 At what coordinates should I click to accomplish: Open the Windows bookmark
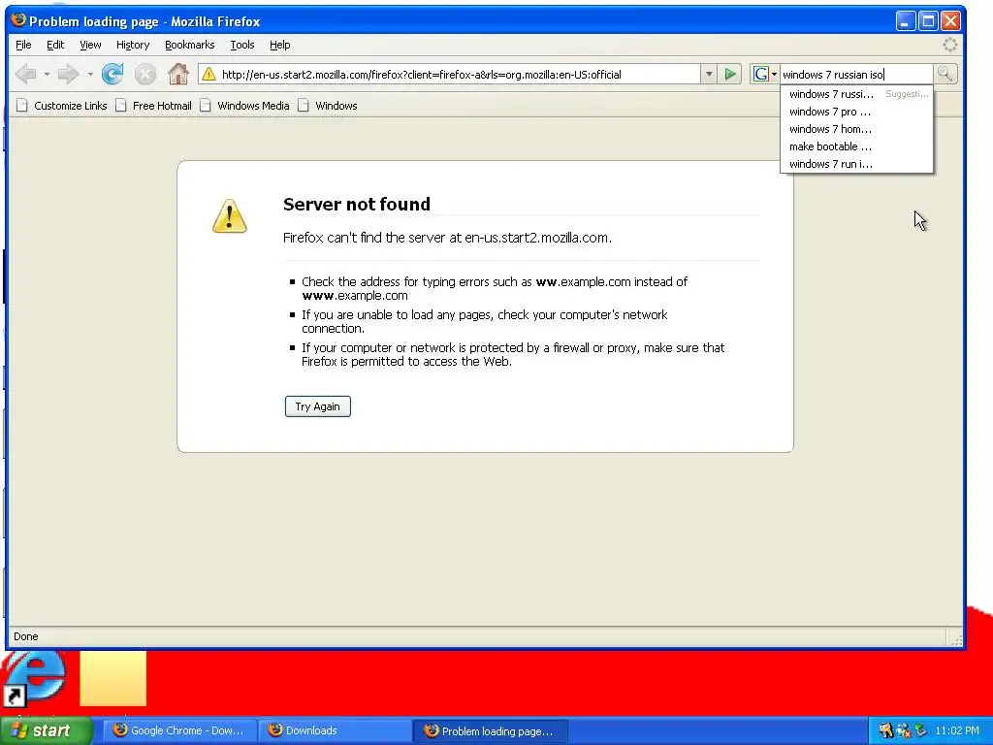[328, 105]
